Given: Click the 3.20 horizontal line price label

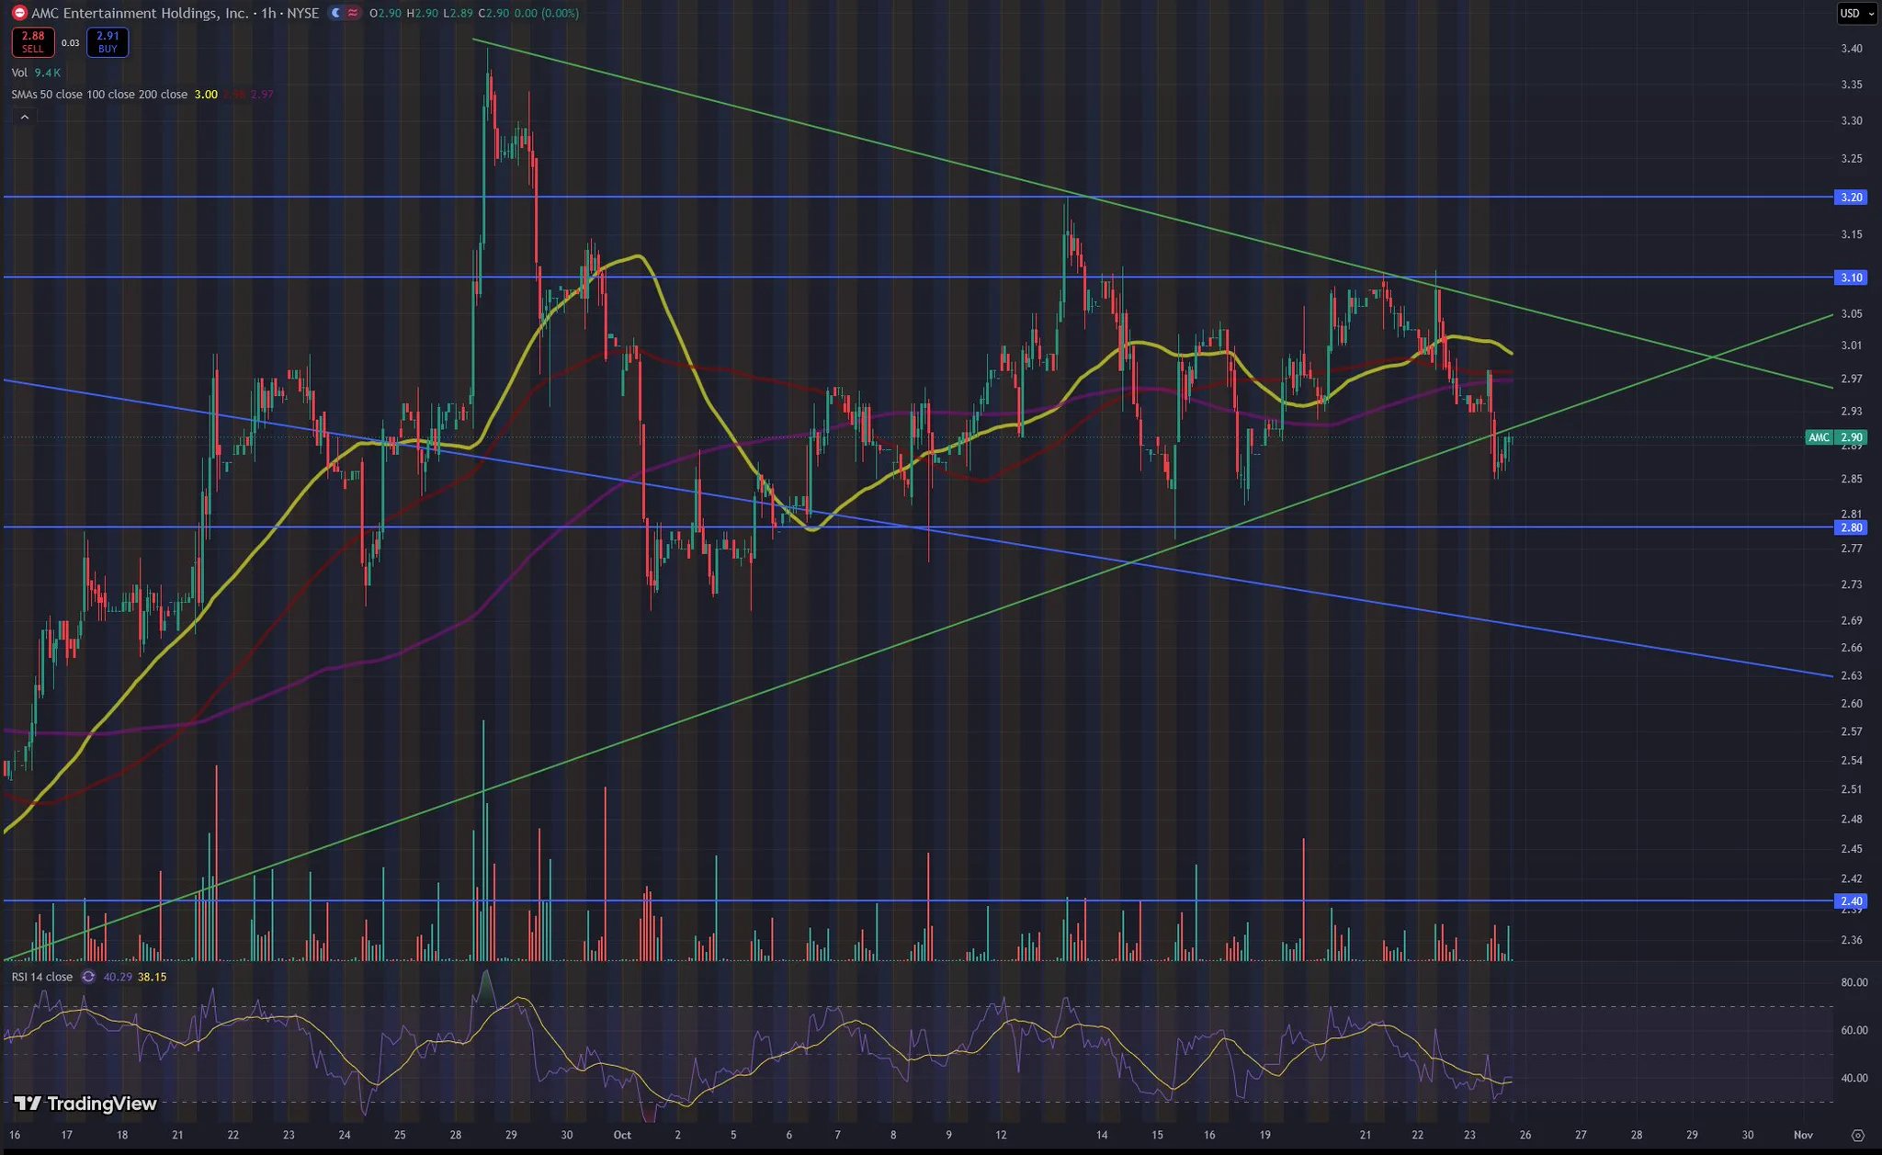Looking at the screenshot, I should (1851, 198).
